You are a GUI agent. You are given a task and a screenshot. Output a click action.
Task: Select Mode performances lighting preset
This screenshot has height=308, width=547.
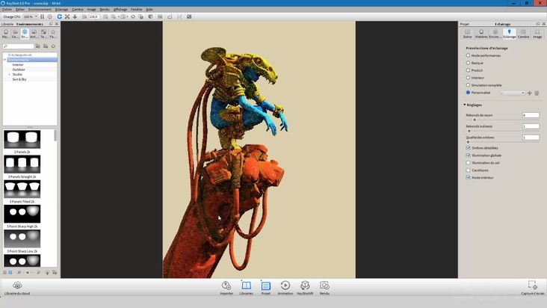[468, 55]
